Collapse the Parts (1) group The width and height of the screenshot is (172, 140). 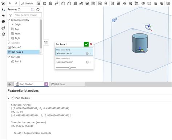coord(9,57)
